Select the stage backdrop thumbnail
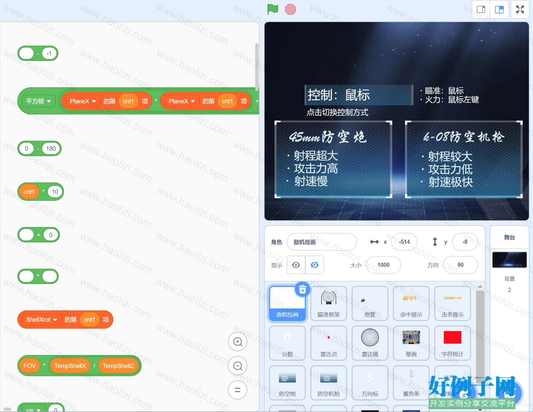 pyautogui.click(x=509, y=260)
